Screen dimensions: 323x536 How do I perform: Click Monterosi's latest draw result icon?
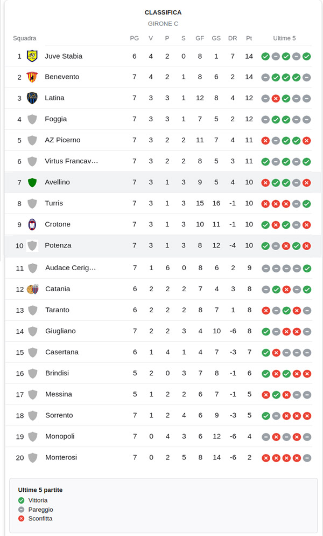tap(307, 458)
